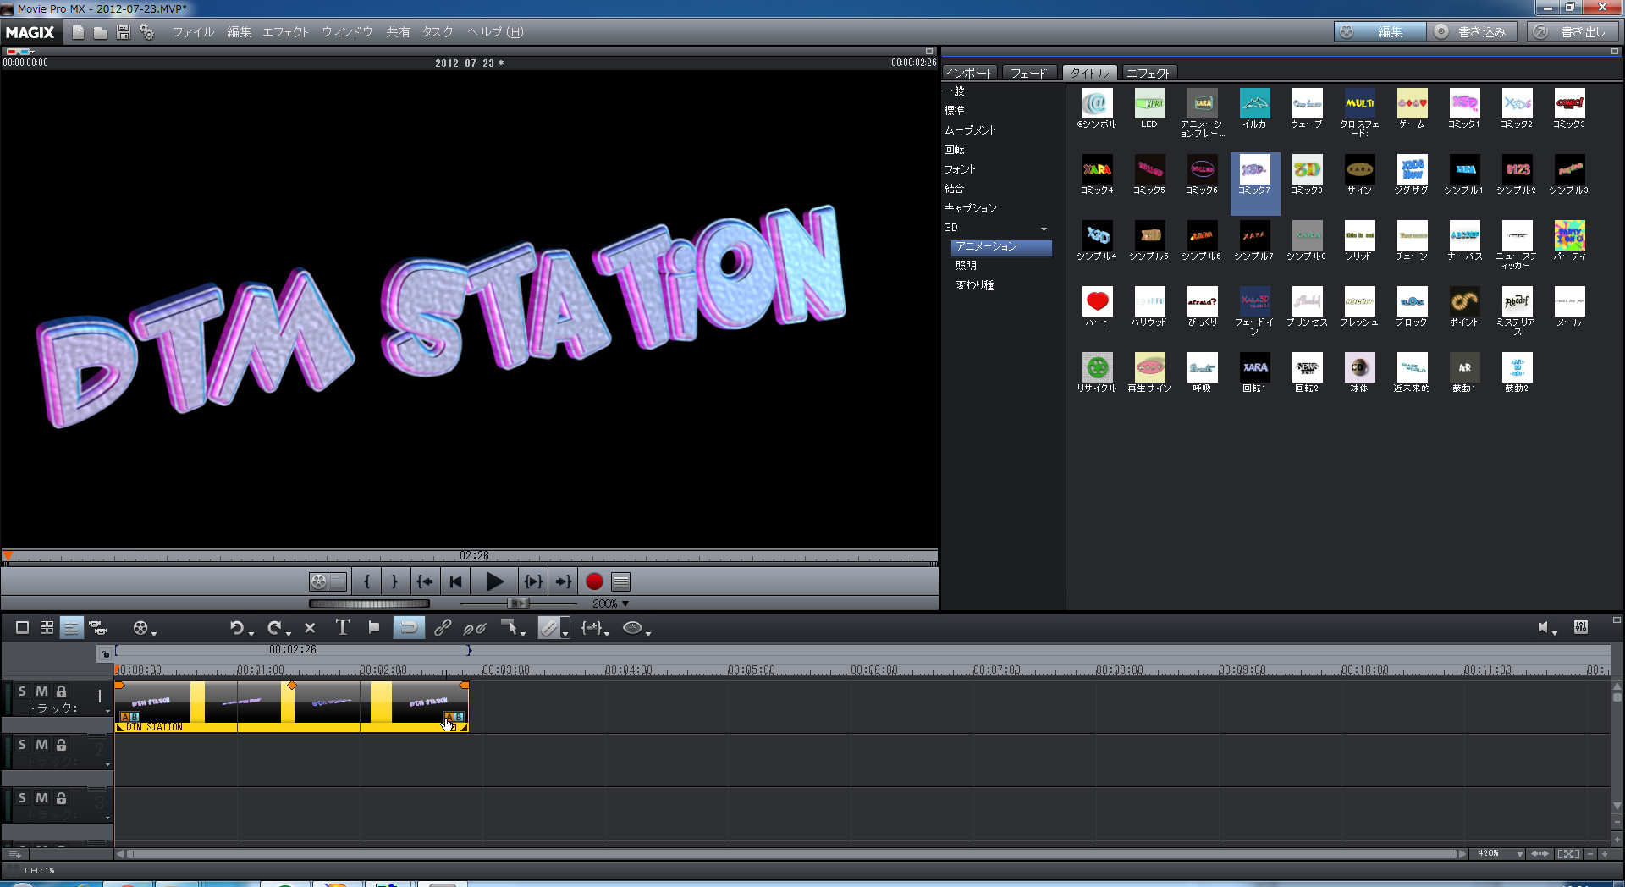Toggle Solo on track 2
The height and width of the screenshot is (887, 1625).
point(22,745)
